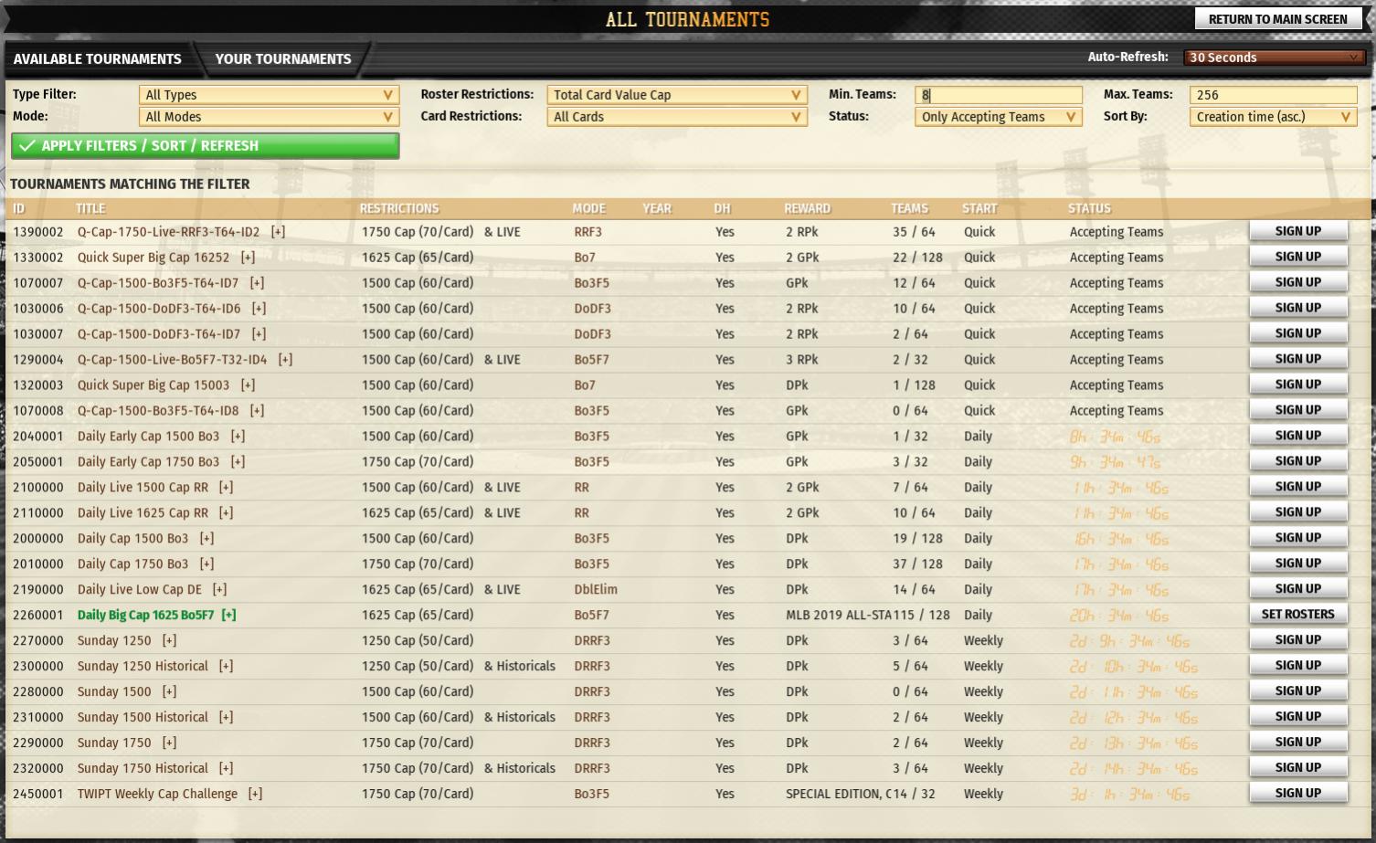Screen dimensions: 1376x843
Task: Open the Type Filter dropdown
Action: click(268, 94)
